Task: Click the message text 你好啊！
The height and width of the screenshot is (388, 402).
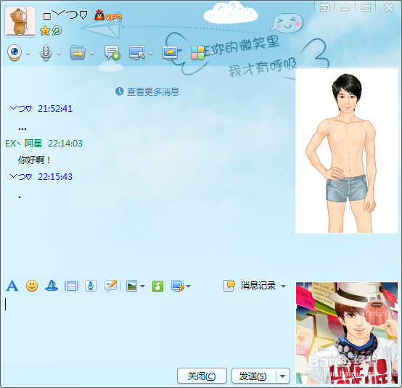Action: click(x=35, y=160)
